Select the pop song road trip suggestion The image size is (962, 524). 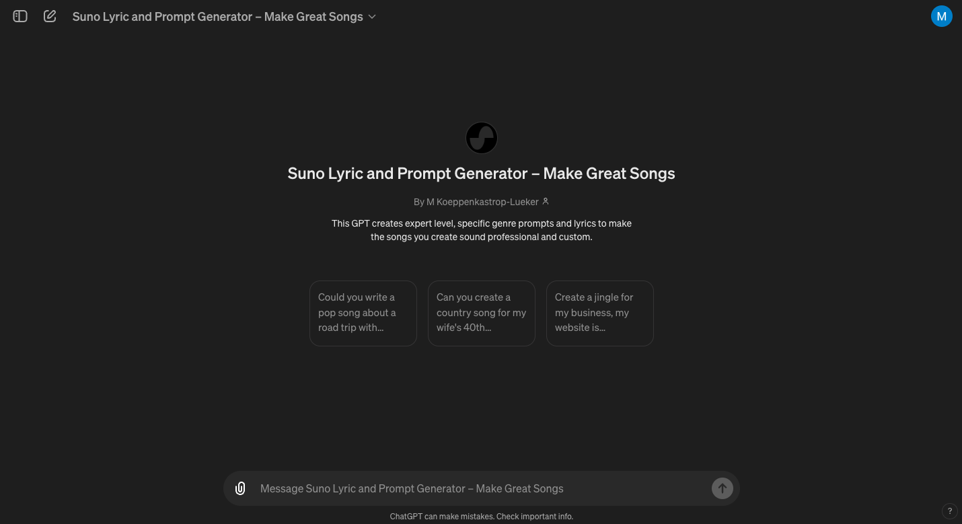[363, 313]
